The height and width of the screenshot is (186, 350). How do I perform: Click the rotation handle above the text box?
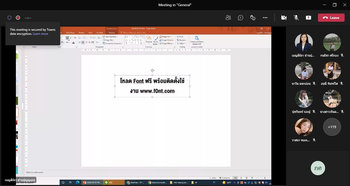tap(152, 70)
